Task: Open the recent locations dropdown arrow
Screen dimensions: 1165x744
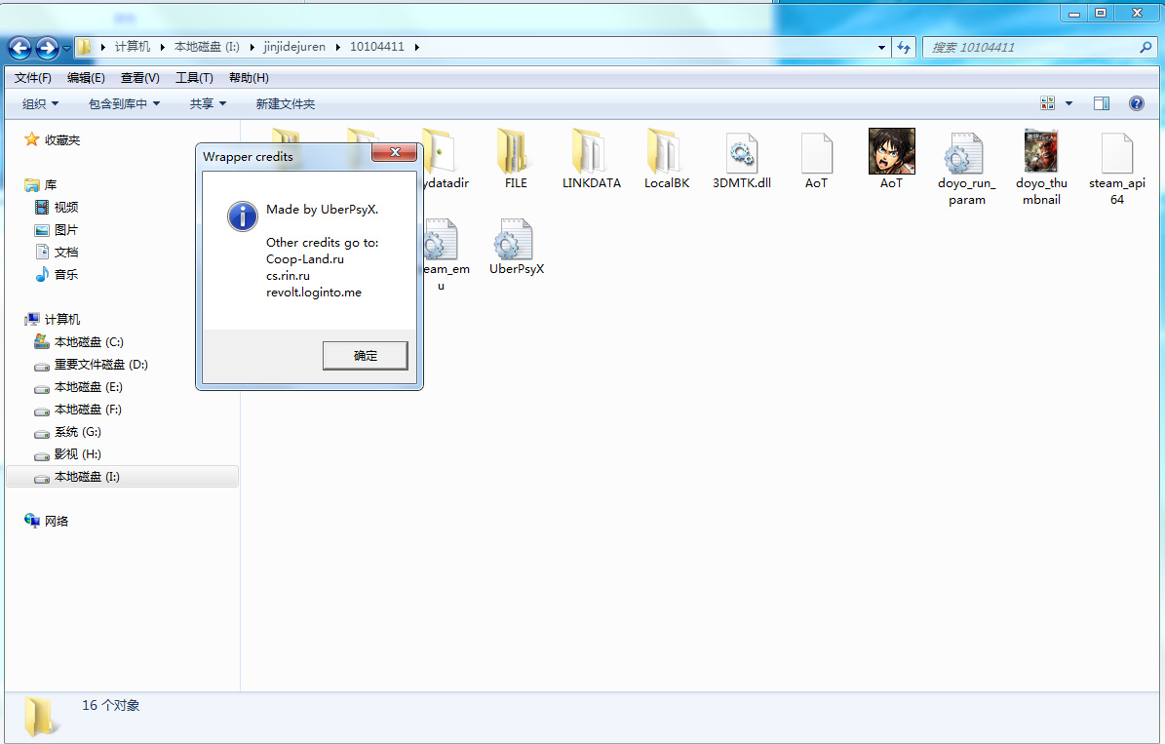Action: pyautogui.click(x=67, y=49)
